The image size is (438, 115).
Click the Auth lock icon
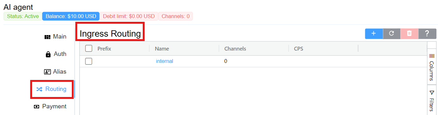coord(48,54)
